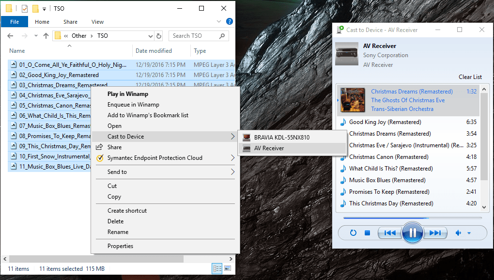Select Add to Winamp's Bookmark list
The height and width of the screenshot is (280, 494).
[x=148, y=115]
